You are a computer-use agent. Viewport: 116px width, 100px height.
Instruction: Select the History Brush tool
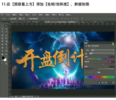click(6, 38)
